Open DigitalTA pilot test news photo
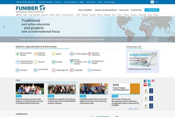Screen dimensions: 175x117 [x=30, y=89]
